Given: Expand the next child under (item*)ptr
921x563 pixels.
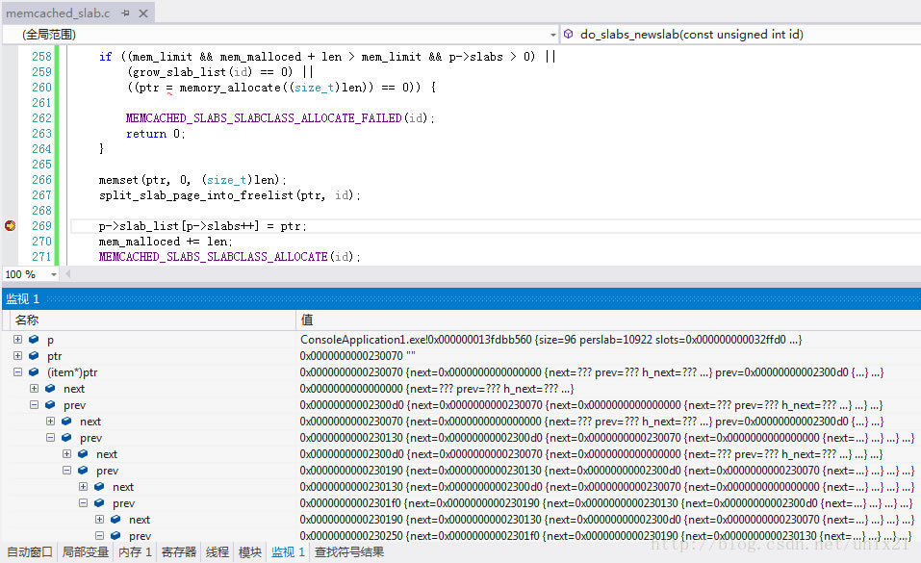Looking at the screenshot, I should 34,389.
